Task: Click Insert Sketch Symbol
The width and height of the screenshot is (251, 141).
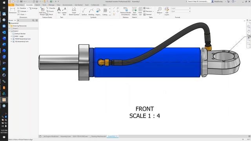Action: 74,11
